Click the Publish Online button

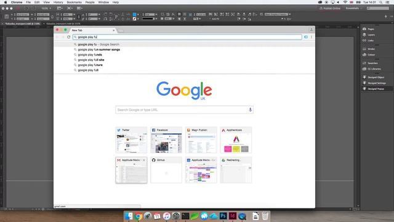(x=330, y=8)
